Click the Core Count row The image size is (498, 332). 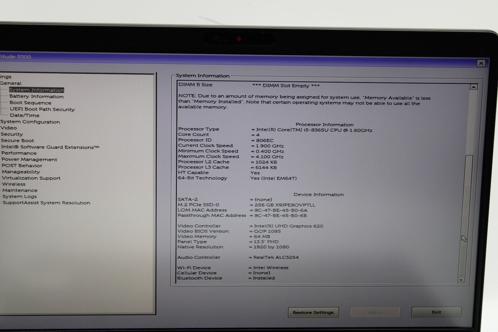coord(218,135)
